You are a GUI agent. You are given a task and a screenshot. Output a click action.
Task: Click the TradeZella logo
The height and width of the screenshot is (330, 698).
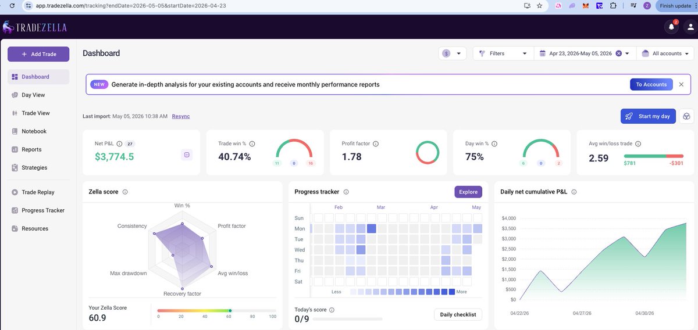tap(34, 27)
